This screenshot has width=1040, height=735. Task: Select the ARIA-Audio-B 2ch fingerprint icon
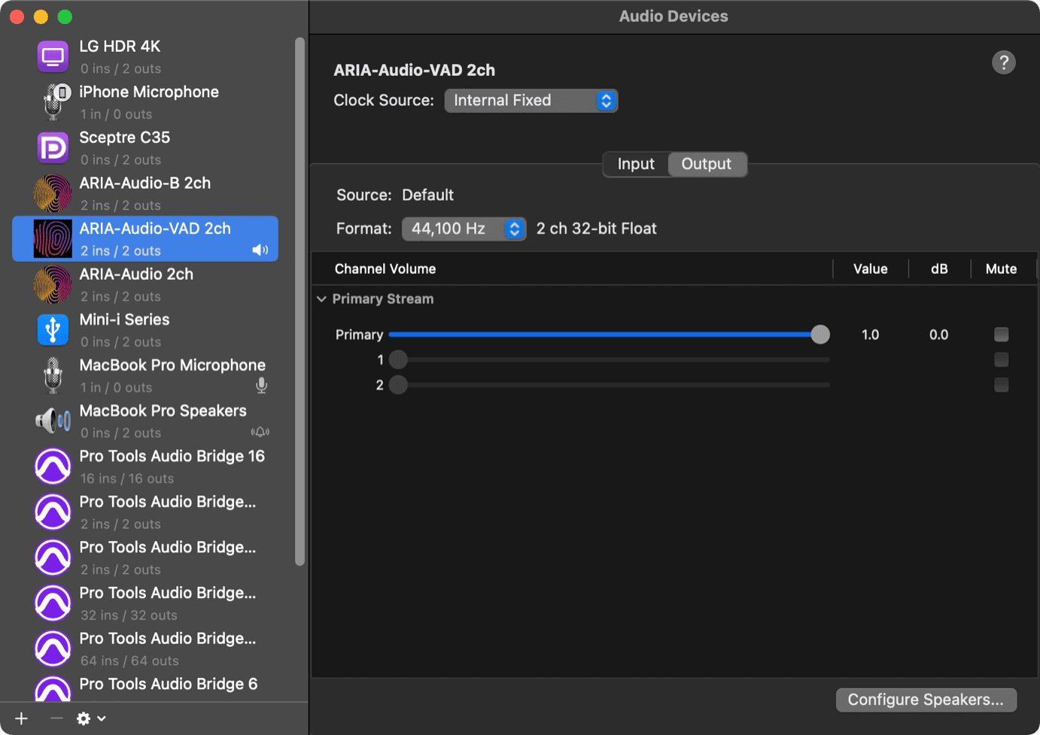(x=53, y=193)
